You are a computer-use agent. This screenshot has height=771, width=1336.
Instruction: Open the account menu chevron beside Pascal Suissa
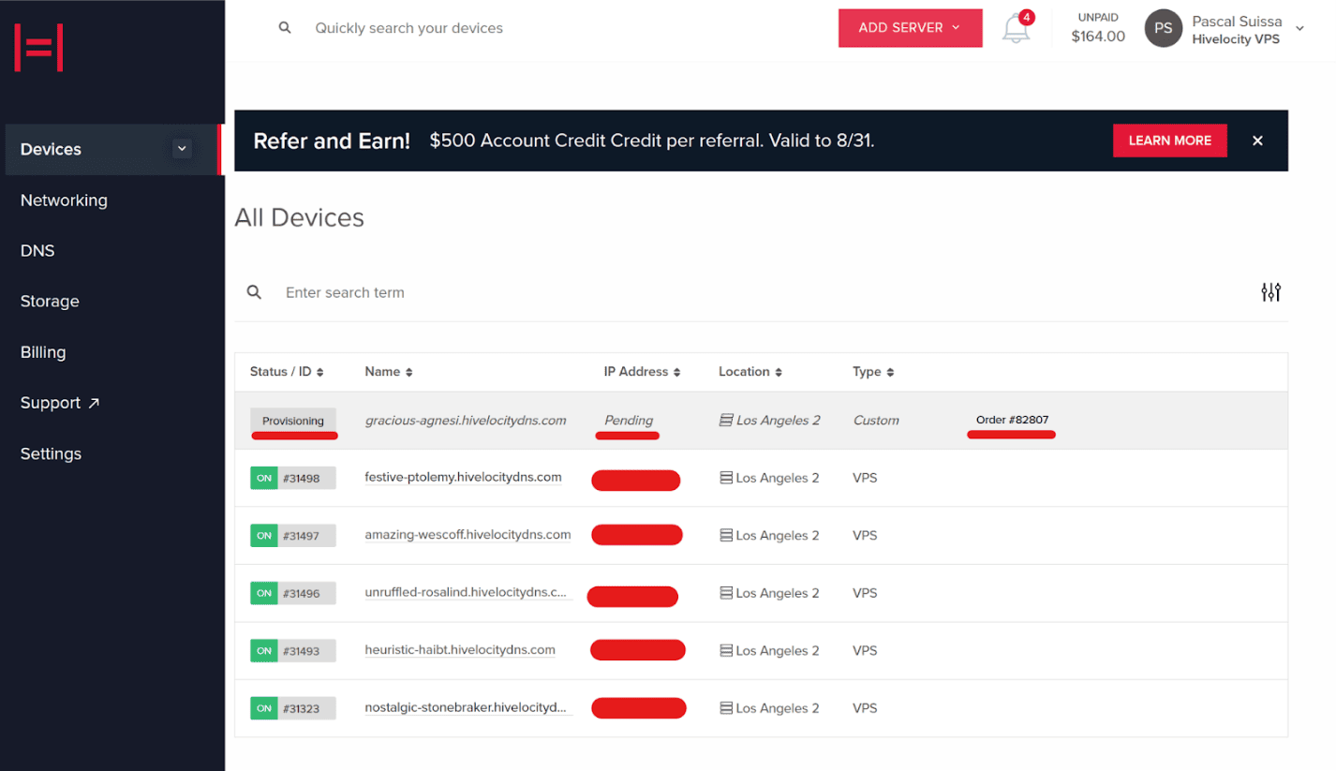coord(1299,28)
